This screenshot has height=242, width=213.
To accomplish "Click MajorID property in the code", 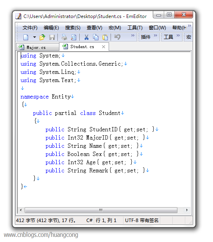I will click(x=97, y=138).
